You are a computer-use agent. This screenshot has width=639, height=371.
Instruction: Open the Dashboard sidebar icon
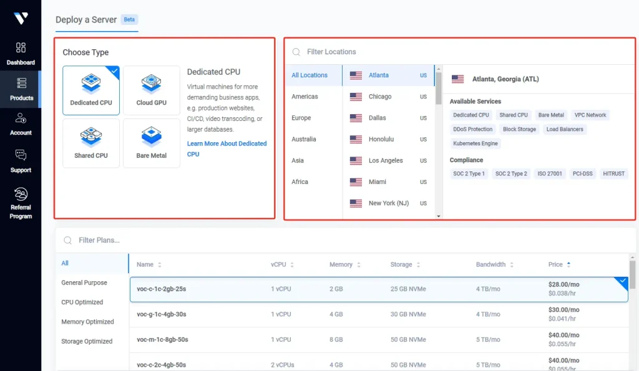(21, 47)
